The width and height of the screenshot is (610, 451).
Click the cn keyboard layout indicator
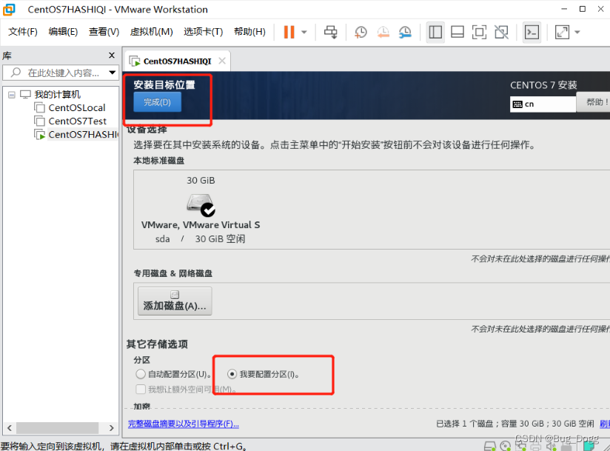[543, 104]
